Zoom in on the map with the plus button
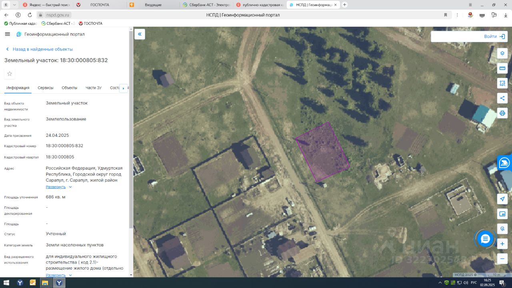Screen dimensions: 512x288 coord(502,244)
